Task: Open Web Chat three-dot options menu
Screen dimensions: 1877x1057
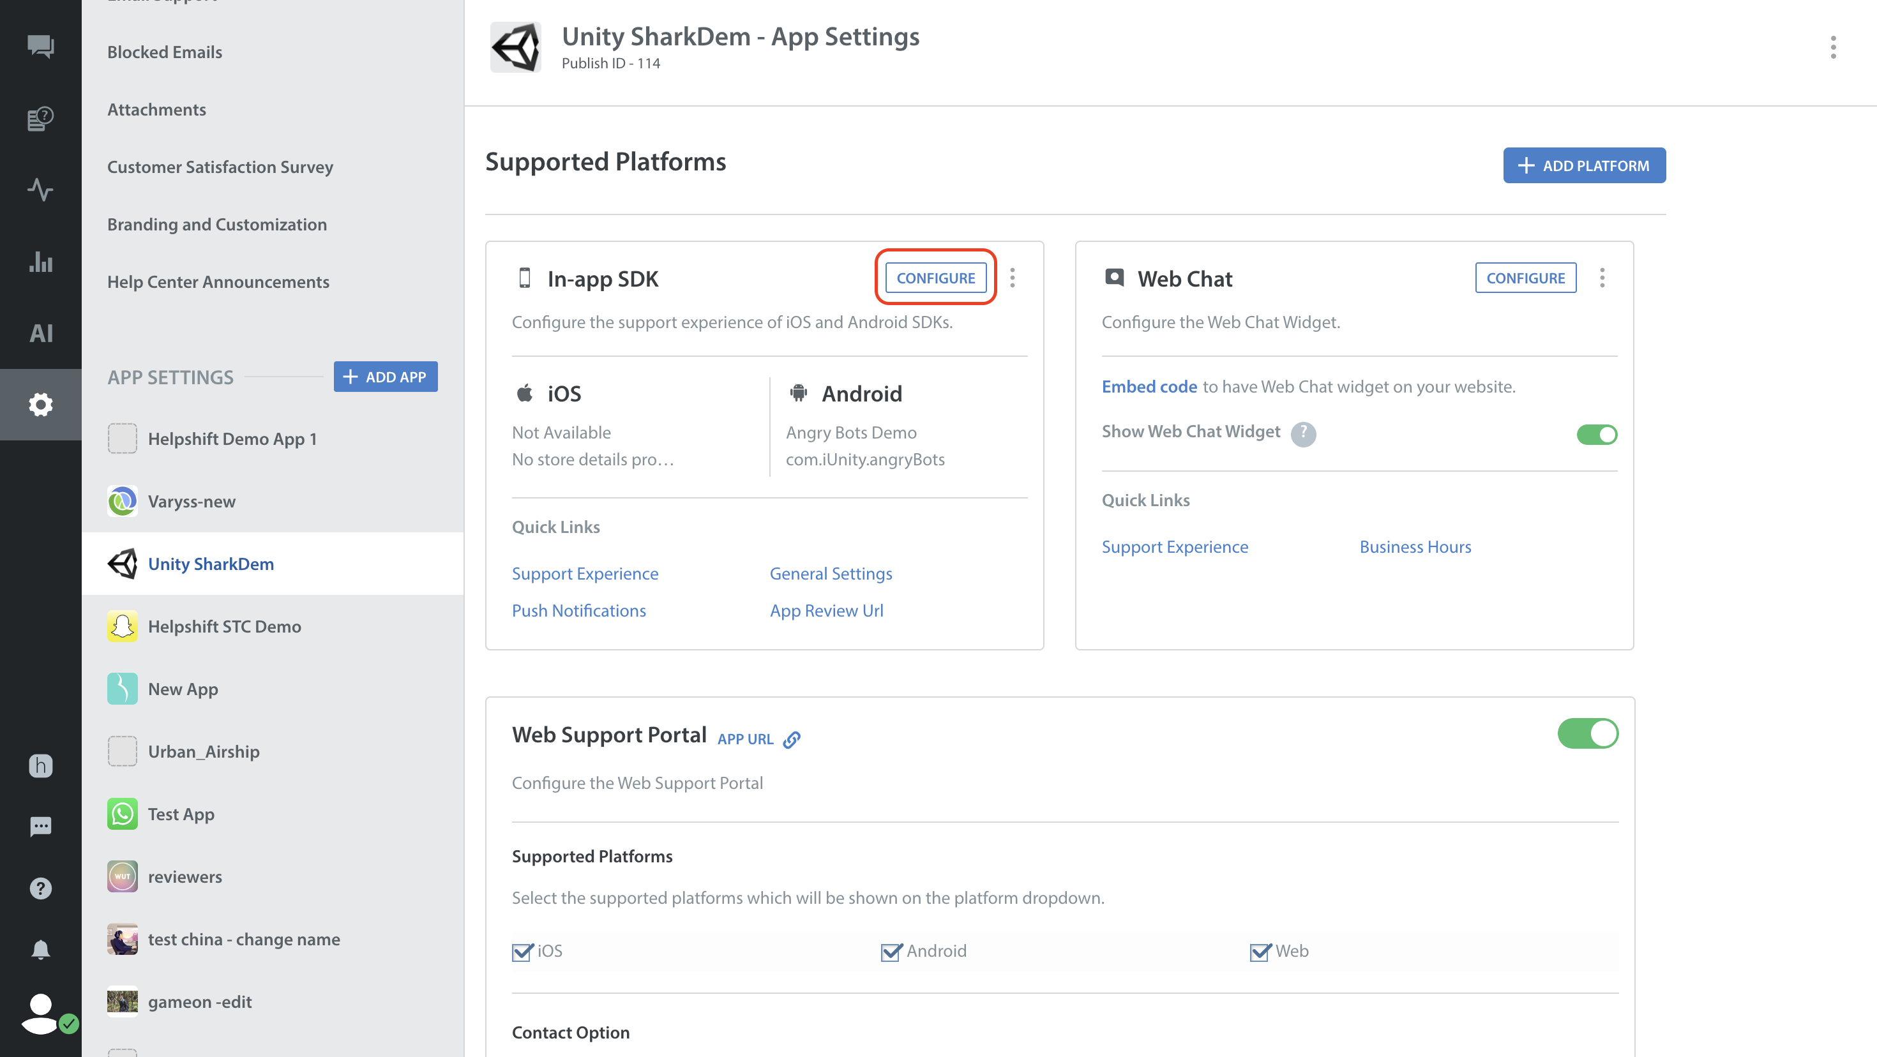Action: coord(1602,278)
